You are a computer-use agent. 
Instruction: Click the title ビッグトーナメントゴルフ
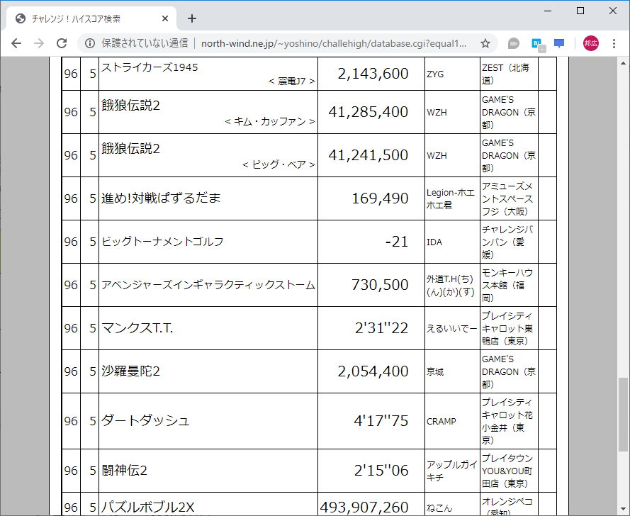[162, 242]
